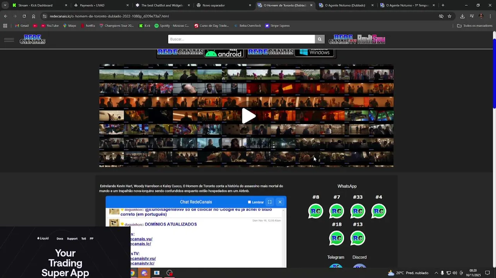Open WhatsApp group #4
This screenshot has height=278, width=496.
tap(378, 211)
